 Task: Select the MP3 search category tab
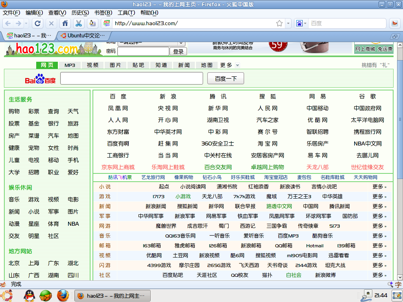pyautogui.click(x=70, y=65)
